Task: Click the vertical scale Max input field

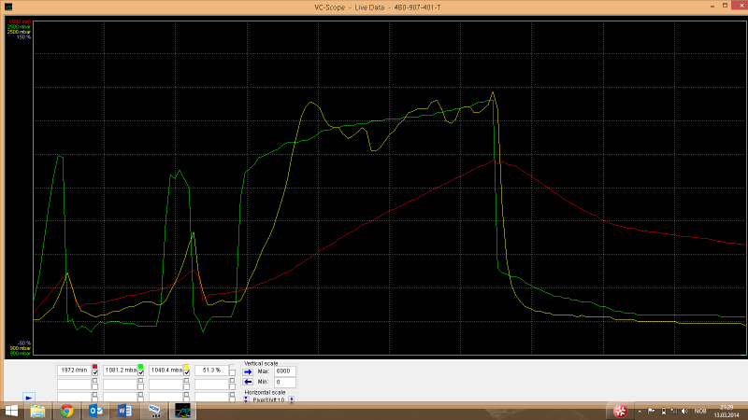Action: (x=284, y=371)
